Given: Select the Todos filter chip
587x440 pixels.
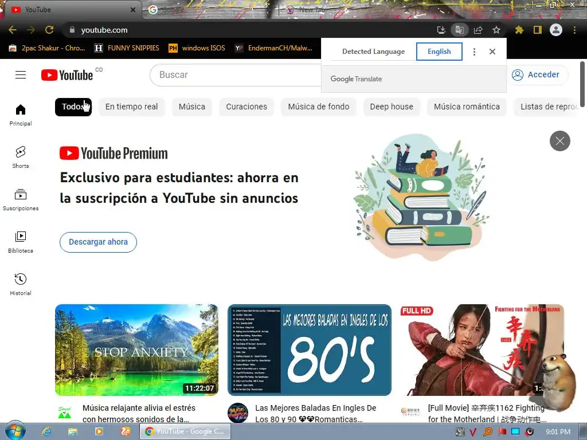Looking at the screenshot, I should [73, 107].
